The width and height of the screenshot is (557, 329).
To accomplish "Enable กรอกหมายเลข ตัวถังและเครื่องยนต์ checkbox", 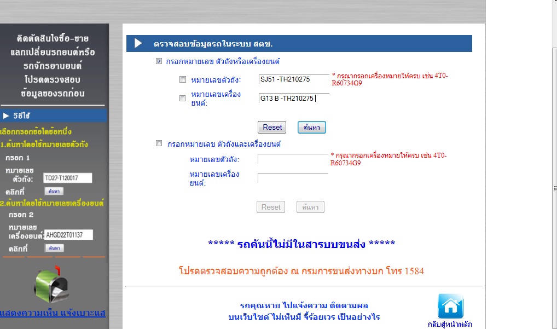I will [159, 143].
